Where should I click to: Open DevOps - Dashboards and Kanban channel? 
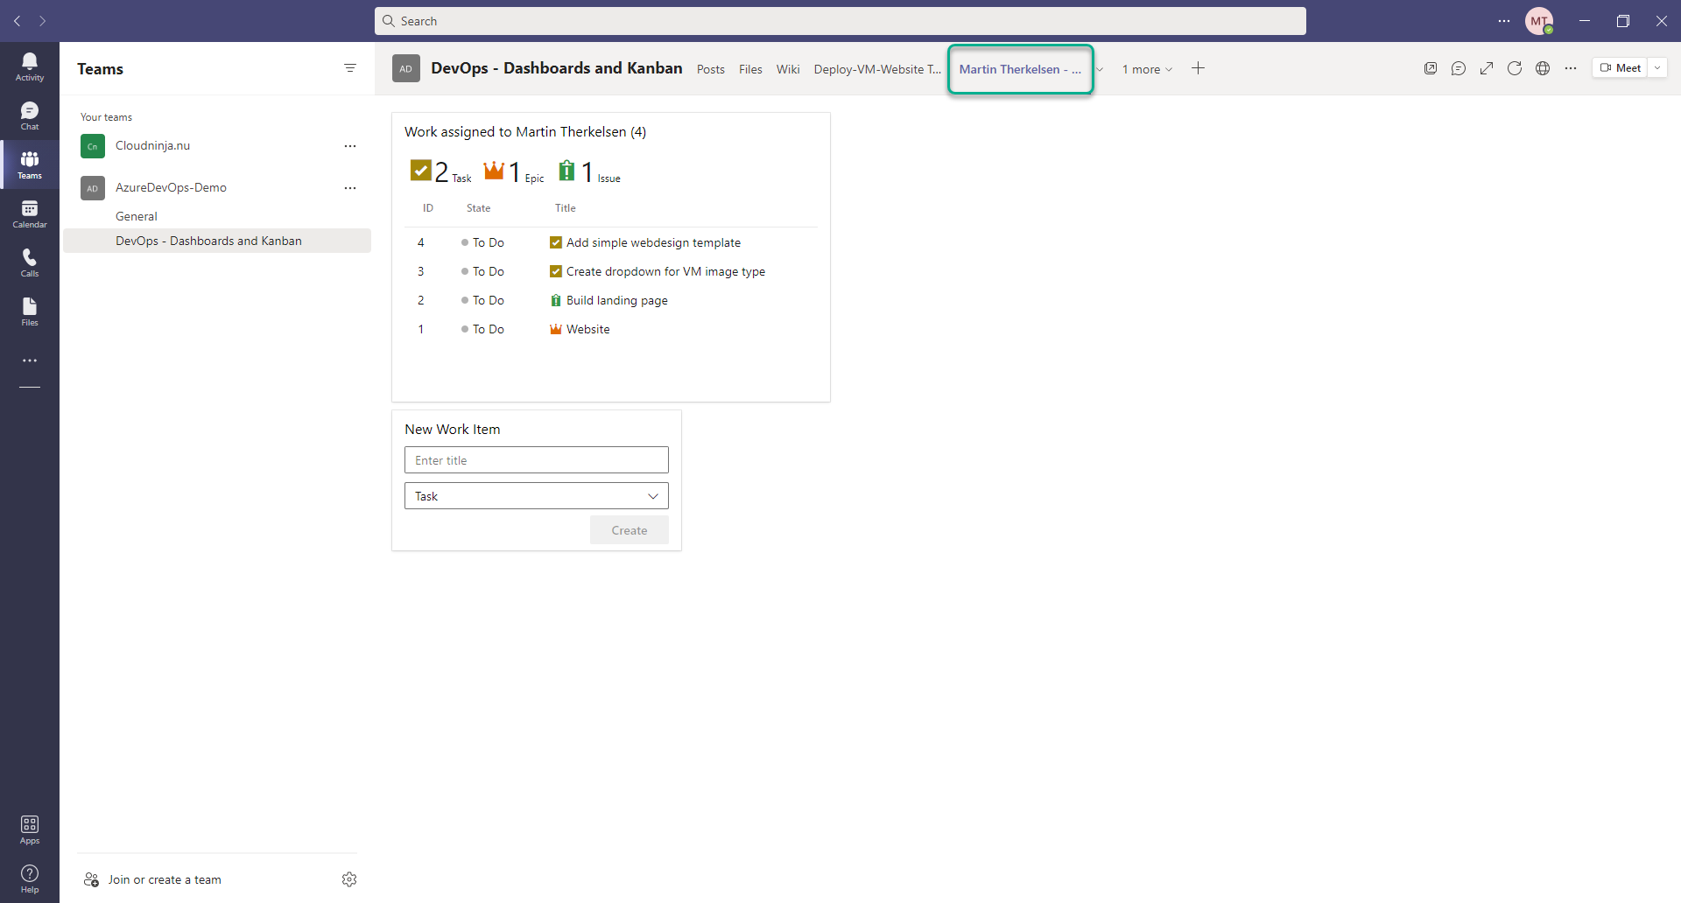point(217,241)
